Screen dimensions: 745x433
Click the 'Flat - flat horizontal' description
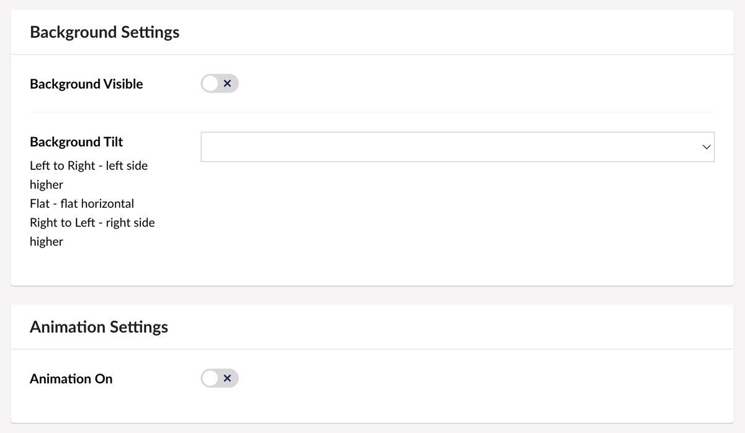pyautogui.click(x=82, y=203)
